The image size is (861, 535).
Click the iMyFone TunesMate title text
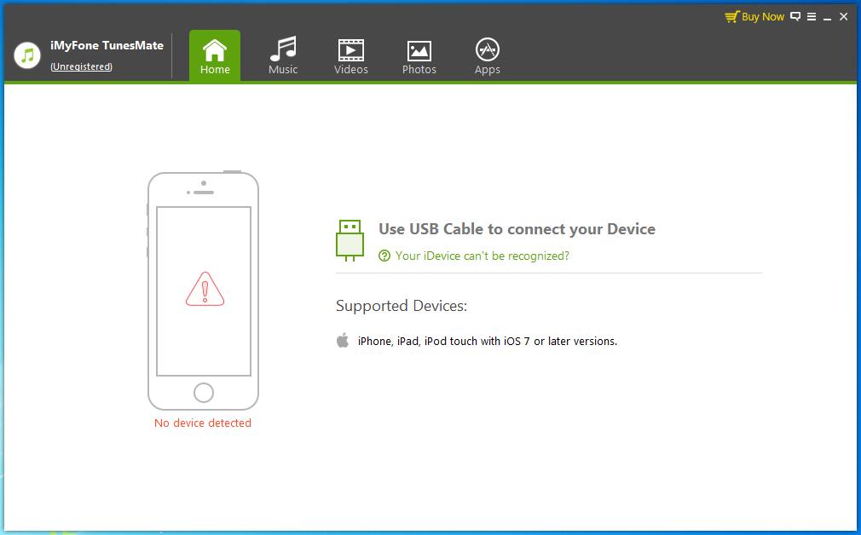pos(107,46)
